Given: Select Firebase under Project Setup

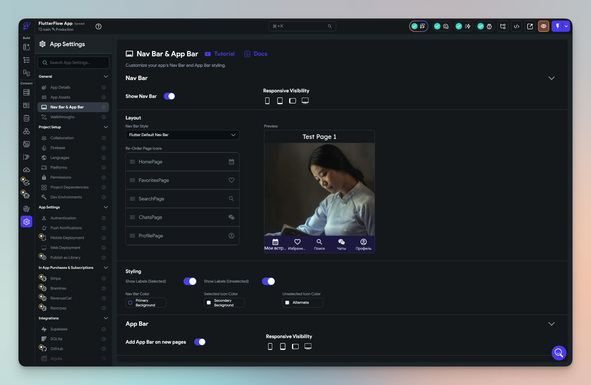Looking at the screenshot, I should 57,148.
